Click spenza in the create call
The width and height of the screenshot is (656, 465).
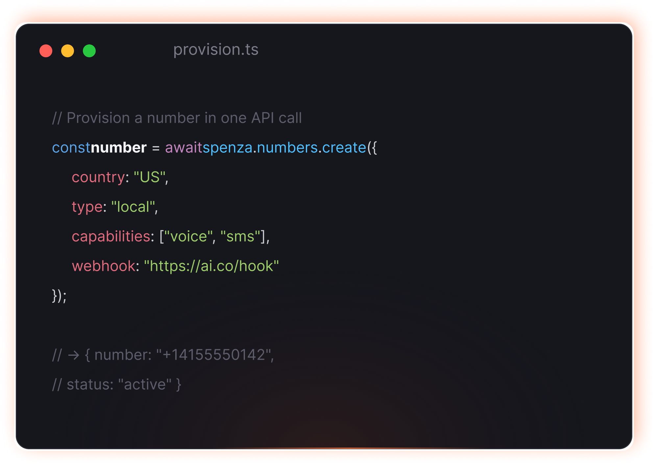[x=228, y=147]
